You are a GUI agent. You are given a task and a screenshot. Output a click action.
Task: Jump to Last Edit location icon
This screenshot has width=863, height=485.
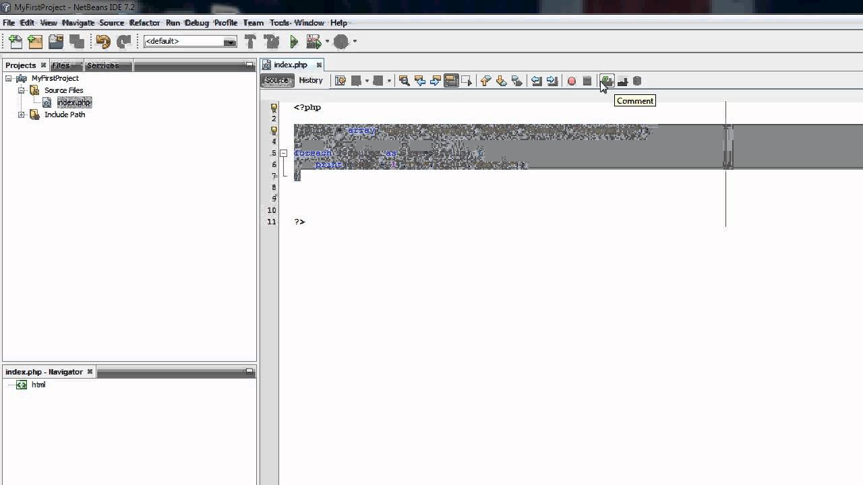point(340,81)
